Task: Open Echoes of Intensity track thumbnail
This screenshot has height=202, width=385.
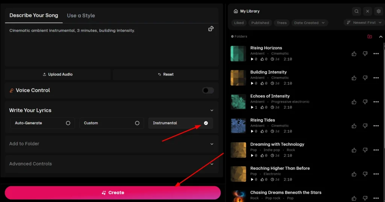Action: [x=238, y=102]
